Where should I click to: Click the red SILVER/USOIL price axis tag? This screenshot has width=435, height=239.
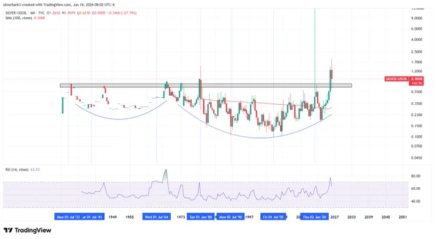(x=397, y=79)
